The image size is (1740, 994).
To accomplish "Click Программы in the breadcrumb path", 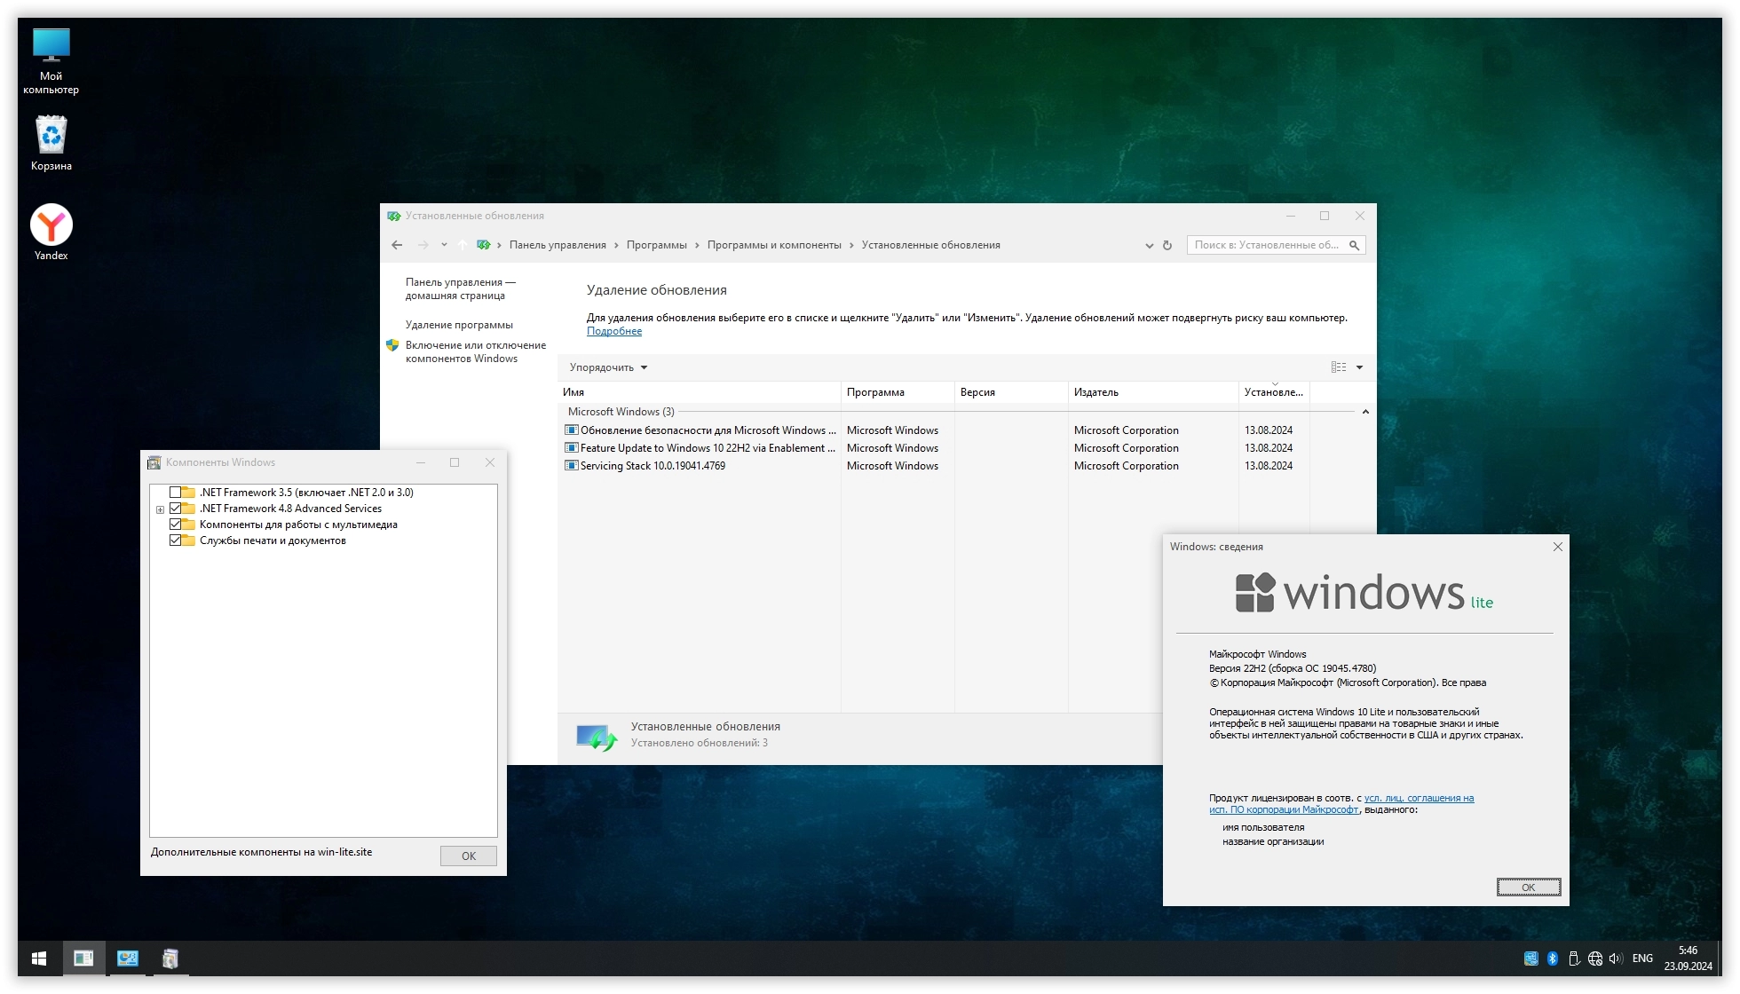I will pos(656,246).
